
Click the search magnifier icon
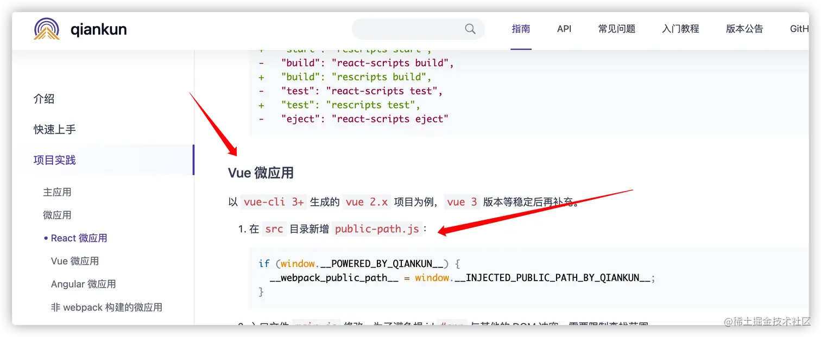[x=470, y=29]
